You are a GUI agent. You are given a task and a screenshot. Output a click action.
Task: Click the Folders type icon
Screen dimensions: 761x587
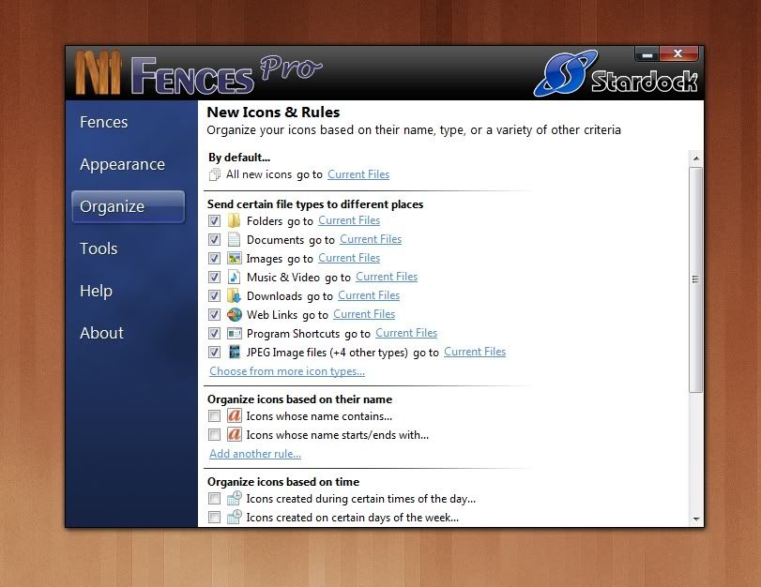coord(234,220)
